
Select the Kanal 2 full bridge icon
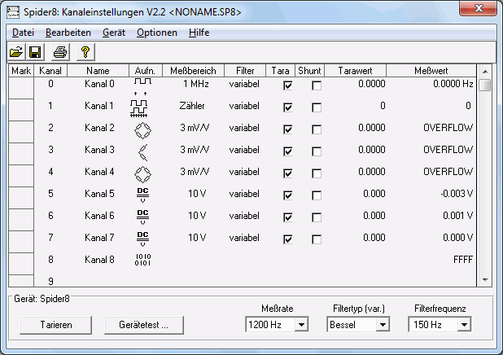tap(142, 129)
